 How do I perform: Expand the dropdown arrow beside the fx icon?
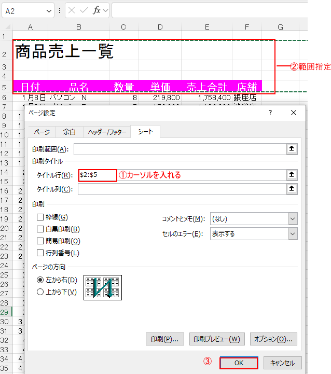click(x=105, y=10)
